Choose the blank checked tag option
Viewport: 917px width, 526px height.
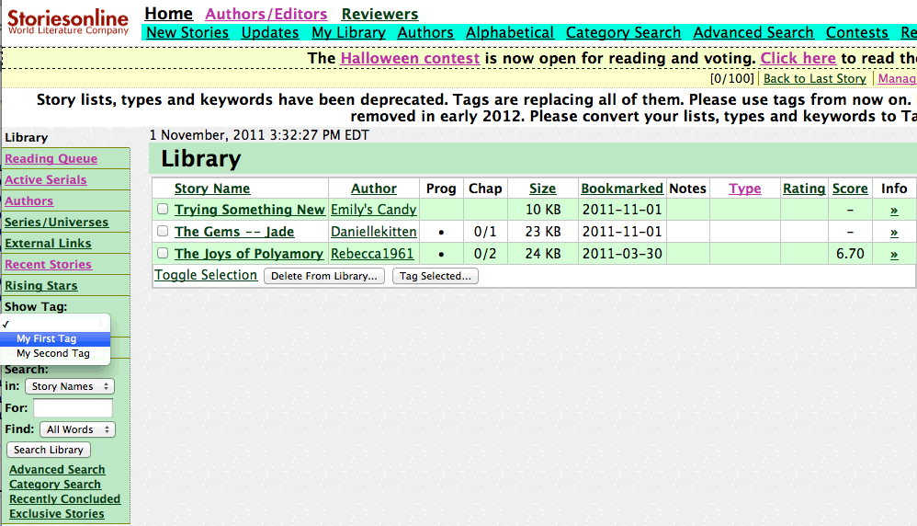[55, 324]
